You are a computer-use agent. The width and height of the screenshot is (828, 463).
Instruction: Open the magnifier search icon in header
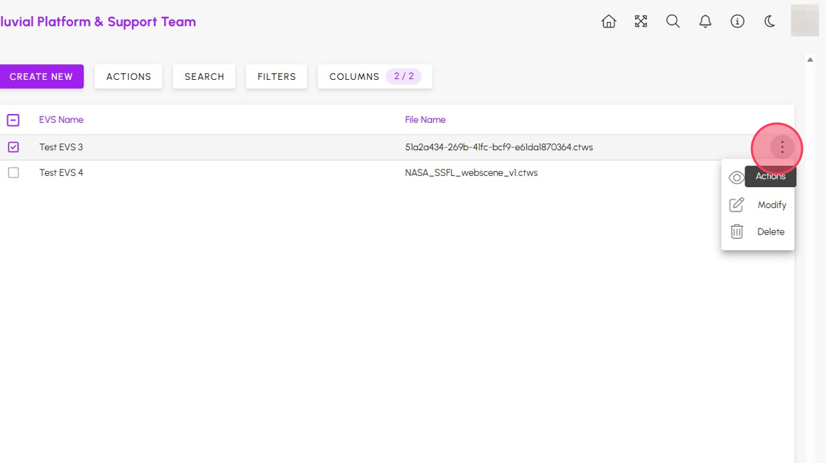[673, 21]
